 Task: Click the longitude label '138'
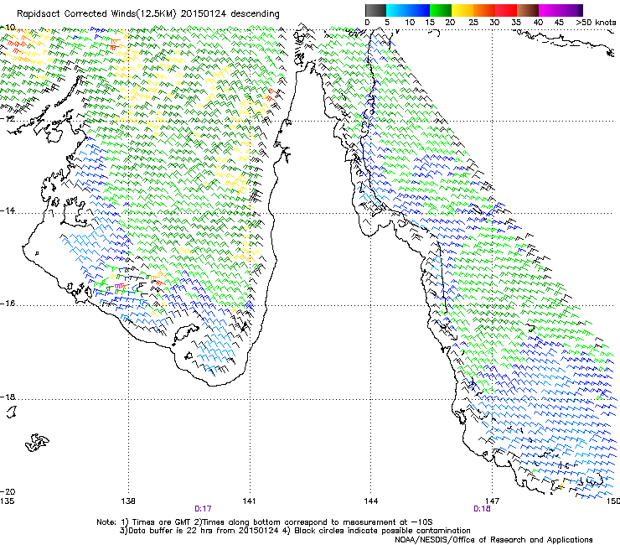click(x=128, y=501)
